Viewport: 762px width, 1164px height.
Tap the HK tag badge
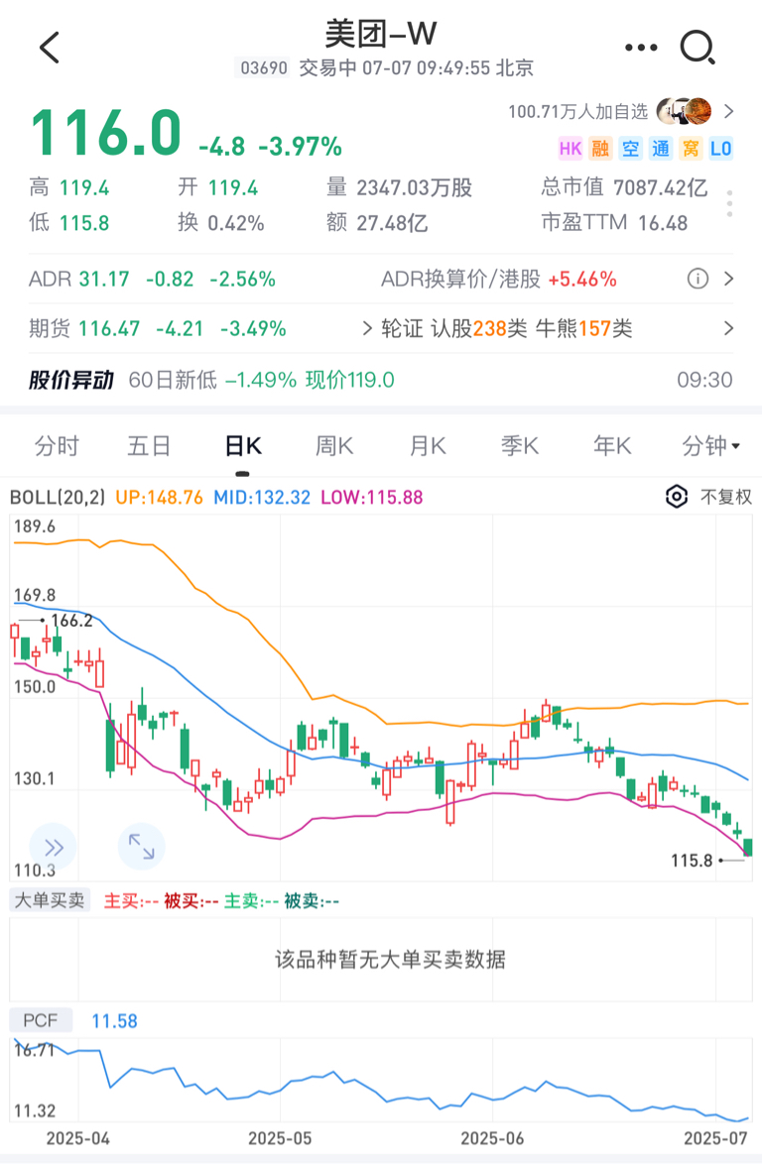coord(571,149)
